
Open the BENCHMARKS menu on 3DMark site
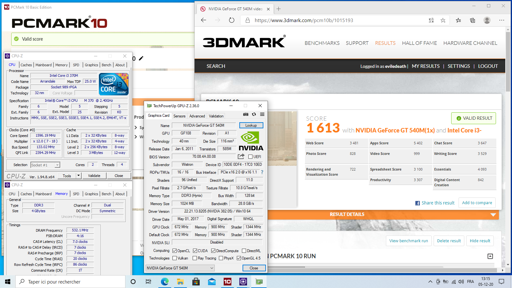(x=322, y=43)
